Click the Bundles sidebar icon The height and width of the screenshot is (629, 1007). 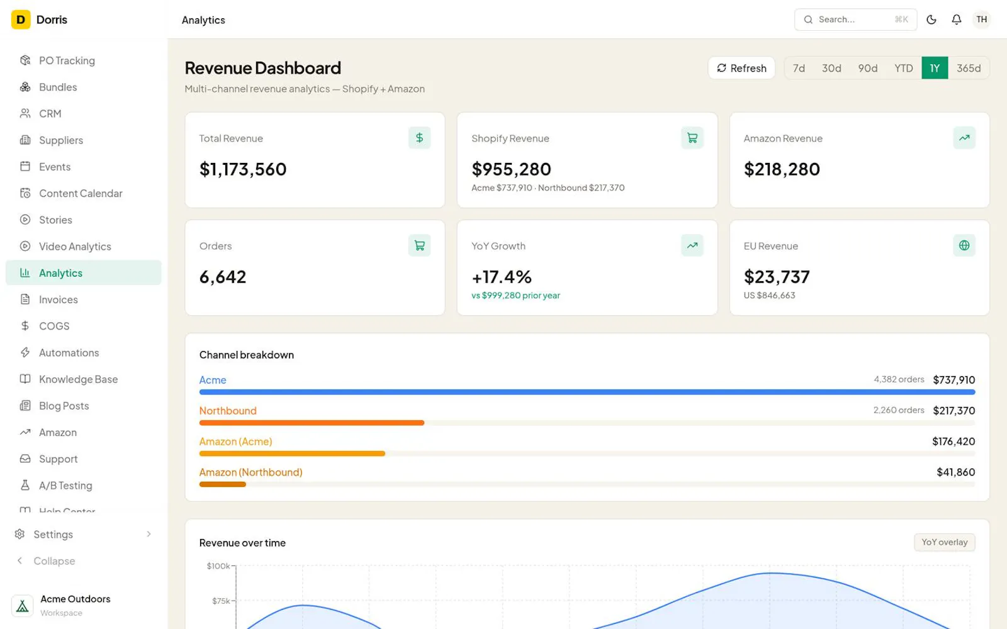tap(25, 87)
